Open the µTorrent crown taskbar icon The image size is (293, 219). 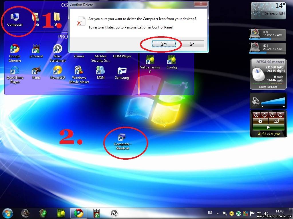click(x=96, y=213)
